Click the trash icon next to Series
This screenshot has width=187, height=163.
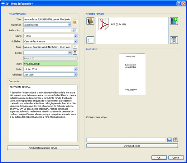[75, 52]
